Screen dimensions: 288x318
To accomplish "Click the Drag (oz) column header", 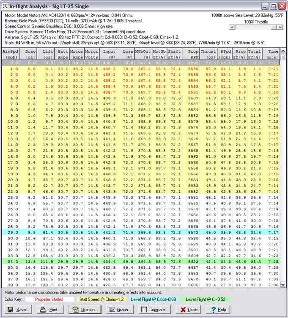I will pyautogui.click(x=28, y=54).
